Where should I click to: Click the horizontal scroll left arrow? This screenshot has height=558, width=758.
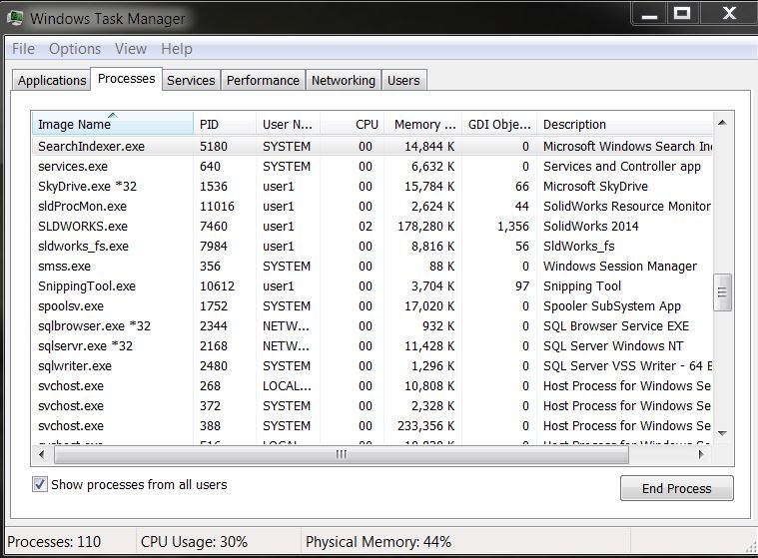[x=42, y=454]
